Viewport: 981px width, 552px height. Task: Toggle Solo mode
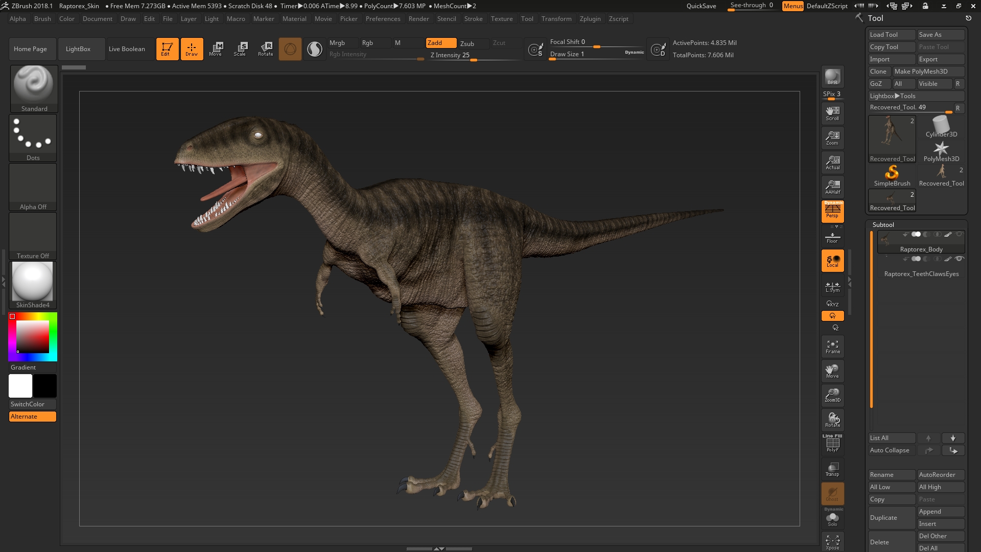tap(832, 518)
